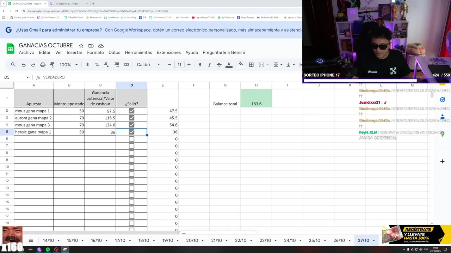This screenshot has width=451, height=253.
Task: Uncheck the ¿Salió? box for aurora gana mapa 2
Action: tap(131, 118)
